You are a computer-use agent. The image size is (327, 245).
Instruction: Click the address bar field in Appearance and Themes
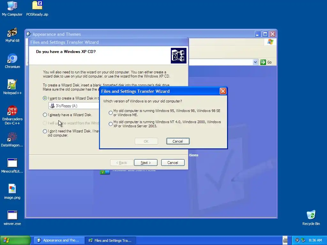pos(221,62)
